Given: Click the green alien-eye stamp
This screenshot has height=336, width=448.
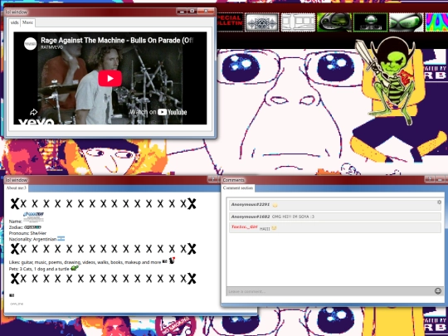Looking at the screenshot, I should coord(334,22).
